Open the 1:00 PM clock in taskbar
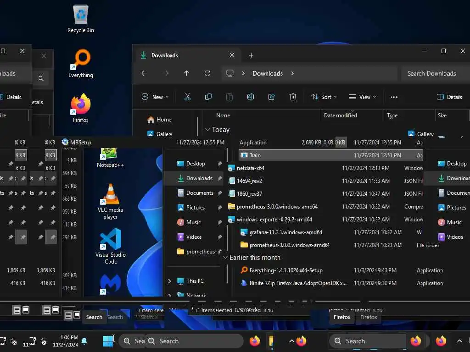The width and height of the screenshot is (470, 352). coord(65,341)
